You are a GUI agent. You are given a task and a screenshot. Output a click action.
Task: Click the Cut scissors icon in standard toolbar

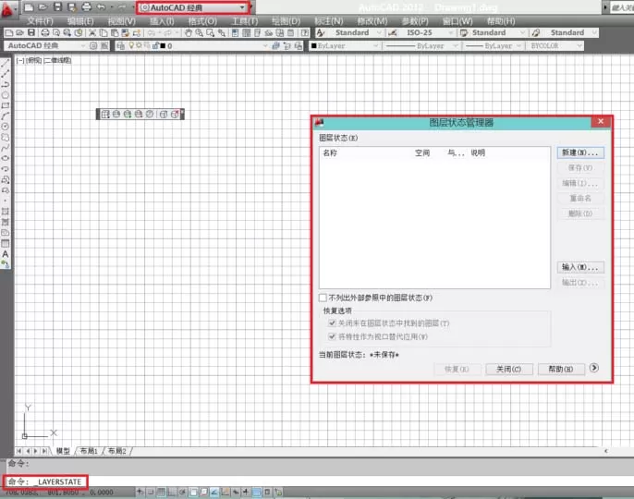[x=92, y=32]
